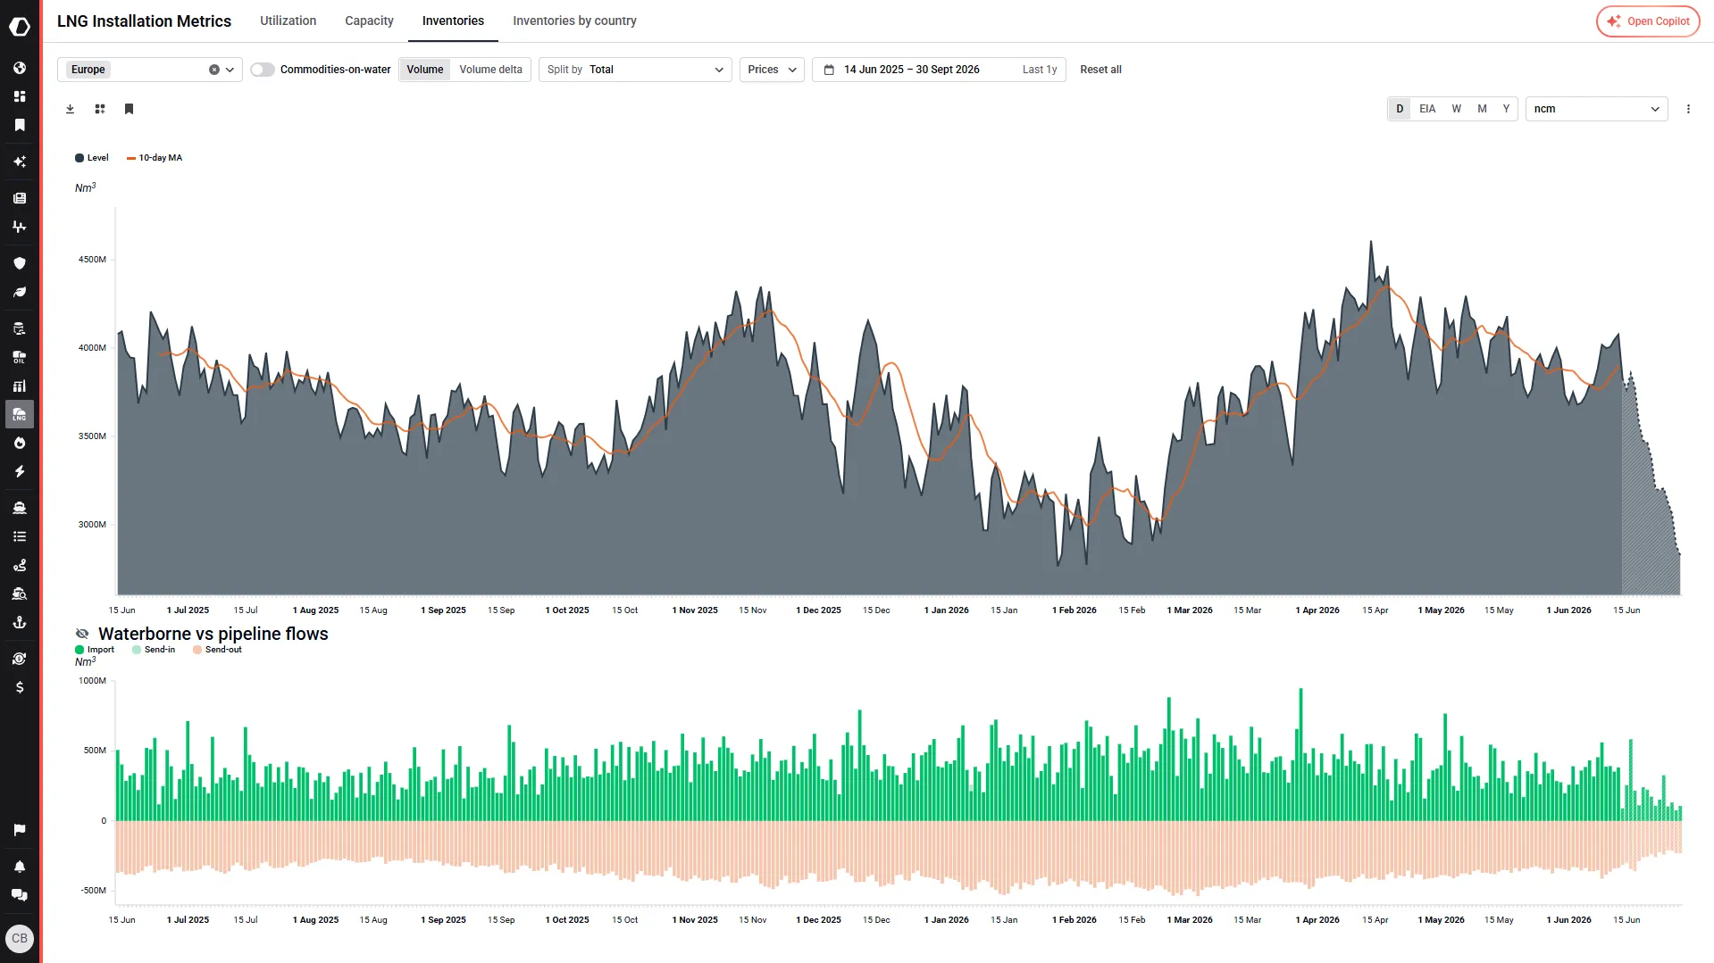This screenshot has height=963, width=1714.
Task: Set granularity to EIA
Action: click(1427, 109)
